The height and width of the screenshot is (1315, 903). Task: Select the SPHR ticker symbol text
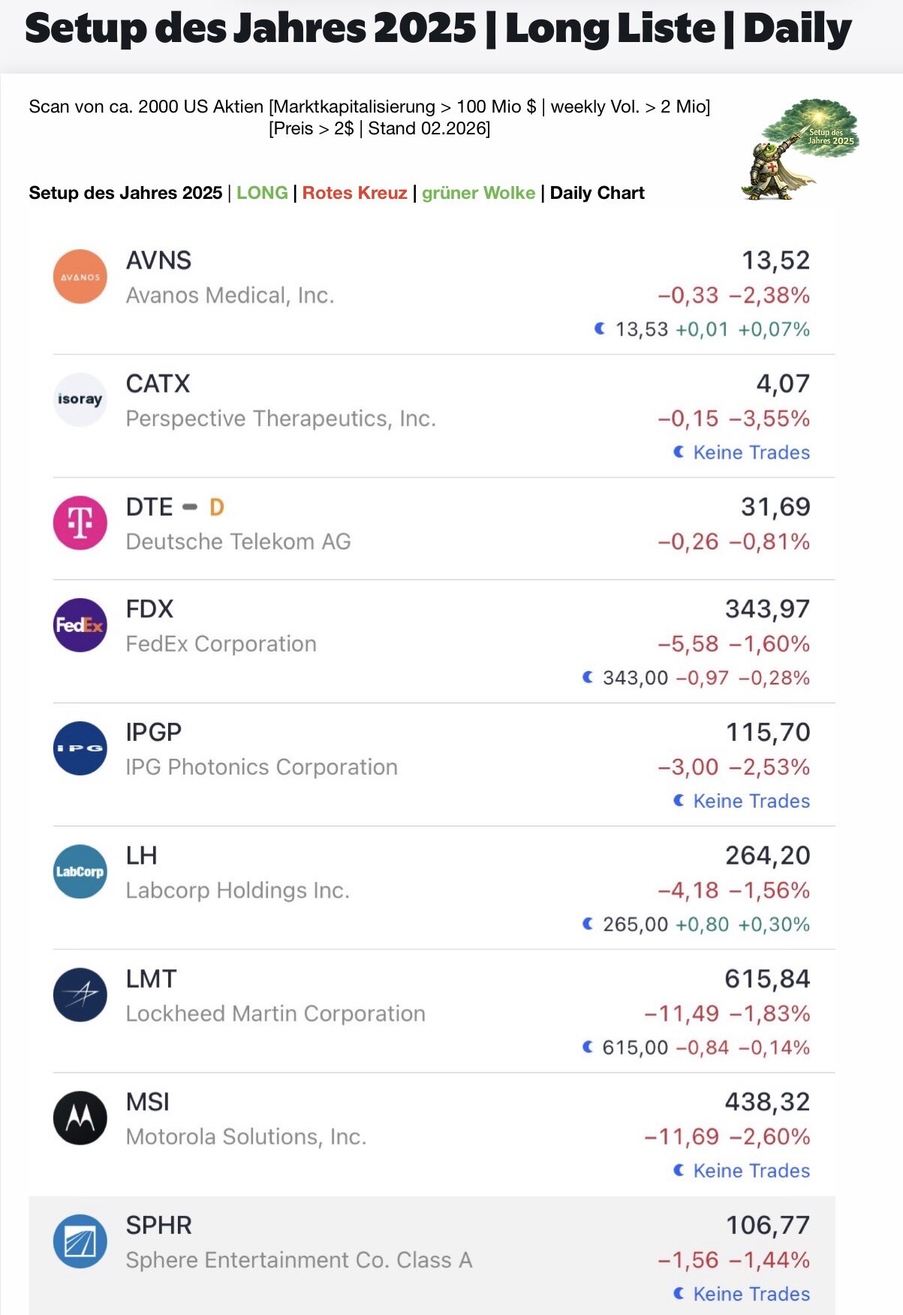click(159, 1225)
